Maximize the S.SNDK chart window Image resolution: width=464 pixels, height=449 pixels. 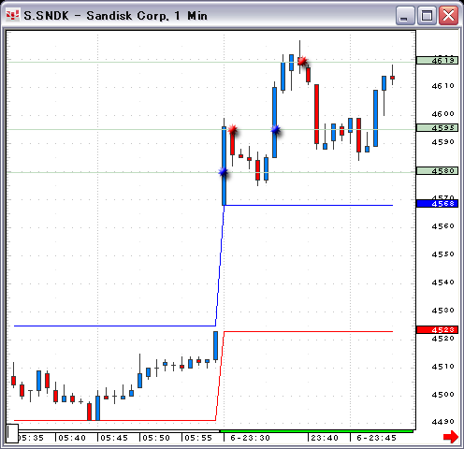(x=427, y=16)
